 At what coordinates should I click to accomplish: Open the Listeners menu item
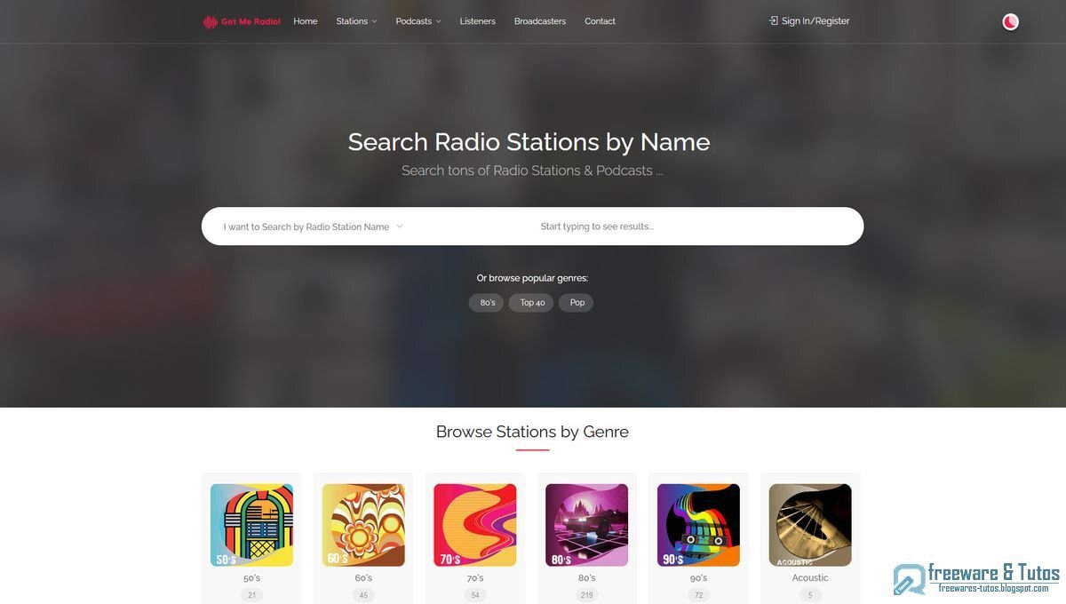[x=478, y=21]
